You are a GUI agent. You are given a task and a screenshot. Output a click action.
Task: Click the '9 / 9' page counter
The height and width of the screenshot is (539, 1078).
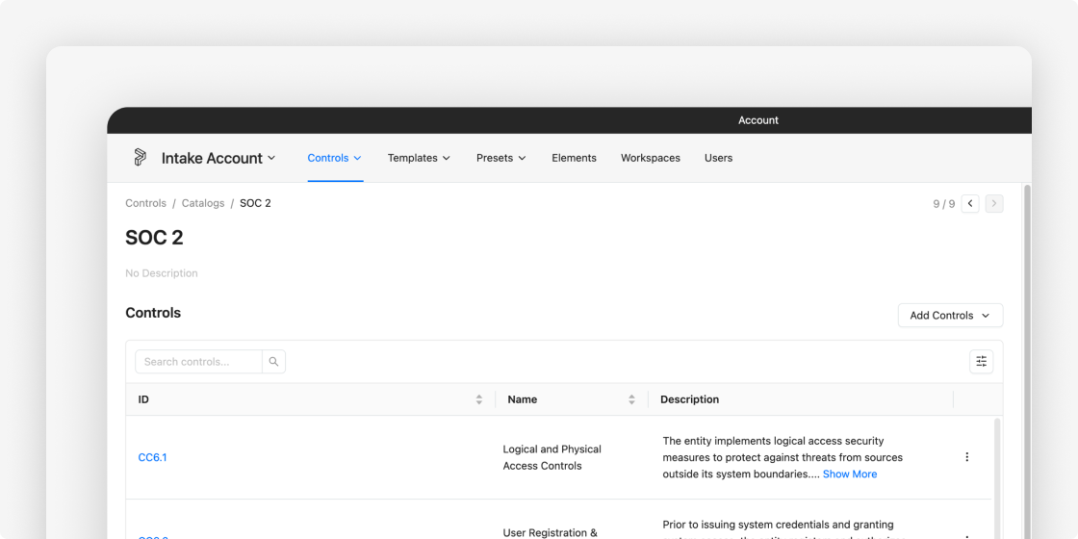(944, 203)
